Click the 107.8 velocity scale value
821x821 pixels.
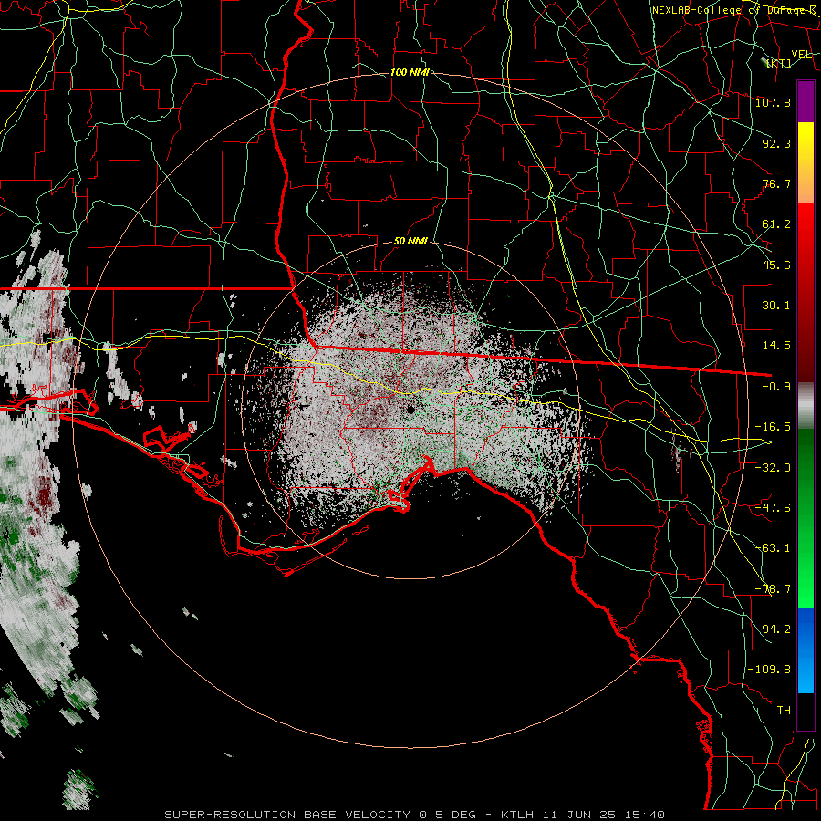pyautogui.click(x=773, y=102)
